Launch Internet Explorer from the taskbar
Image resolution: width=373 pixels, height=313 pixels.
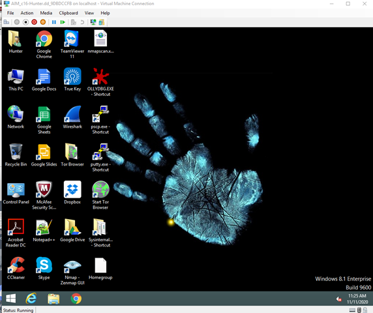[x=31, y=299]
